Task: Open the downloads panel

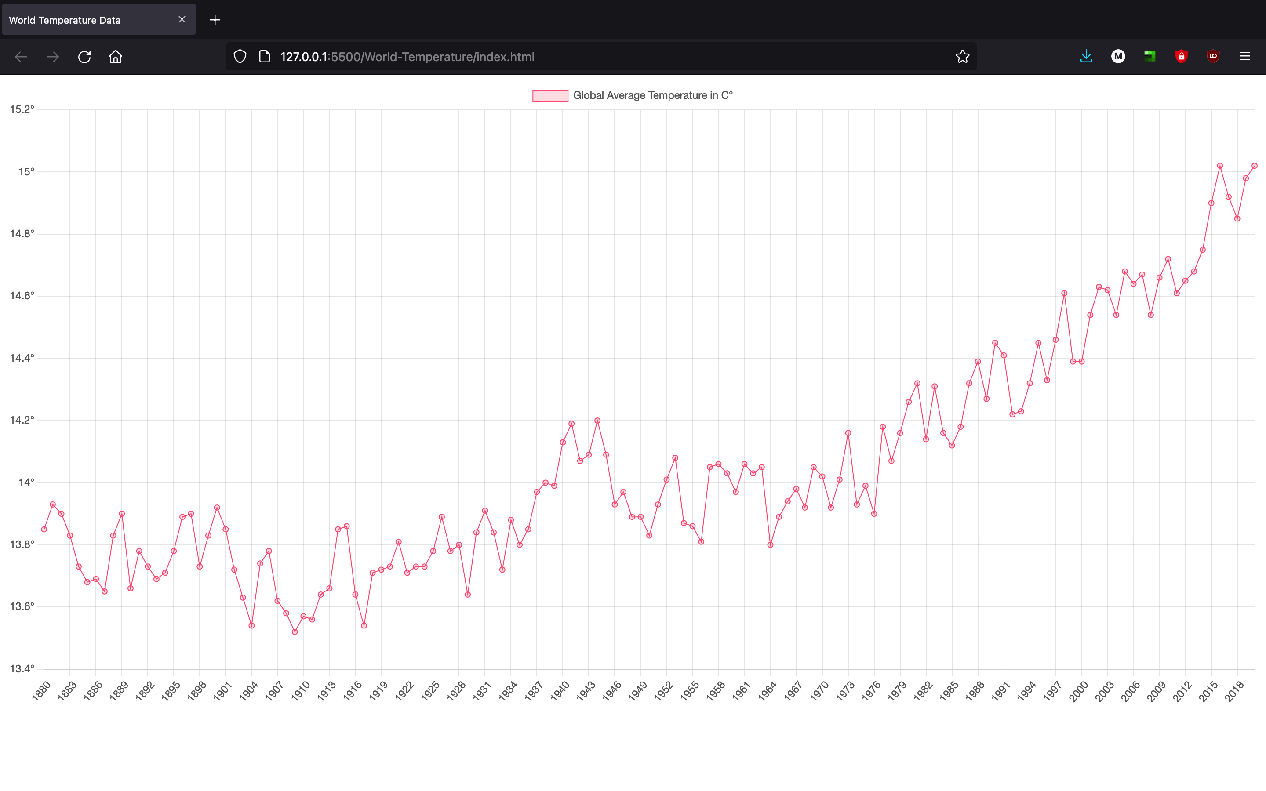Action: pyautogui.click(x=1086, y=57)
